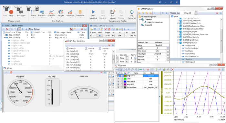
Task: Click the Filter Strings input field
Action: 49,29
